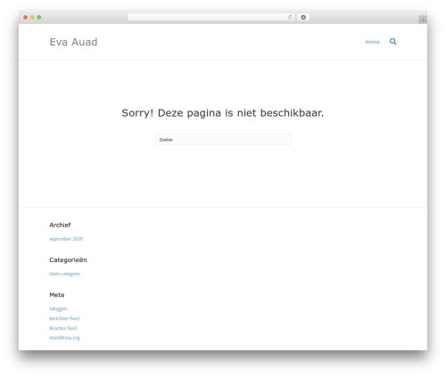Open a new tab with plus button
This screenshot has height=377, width=446.
point(423,20)
